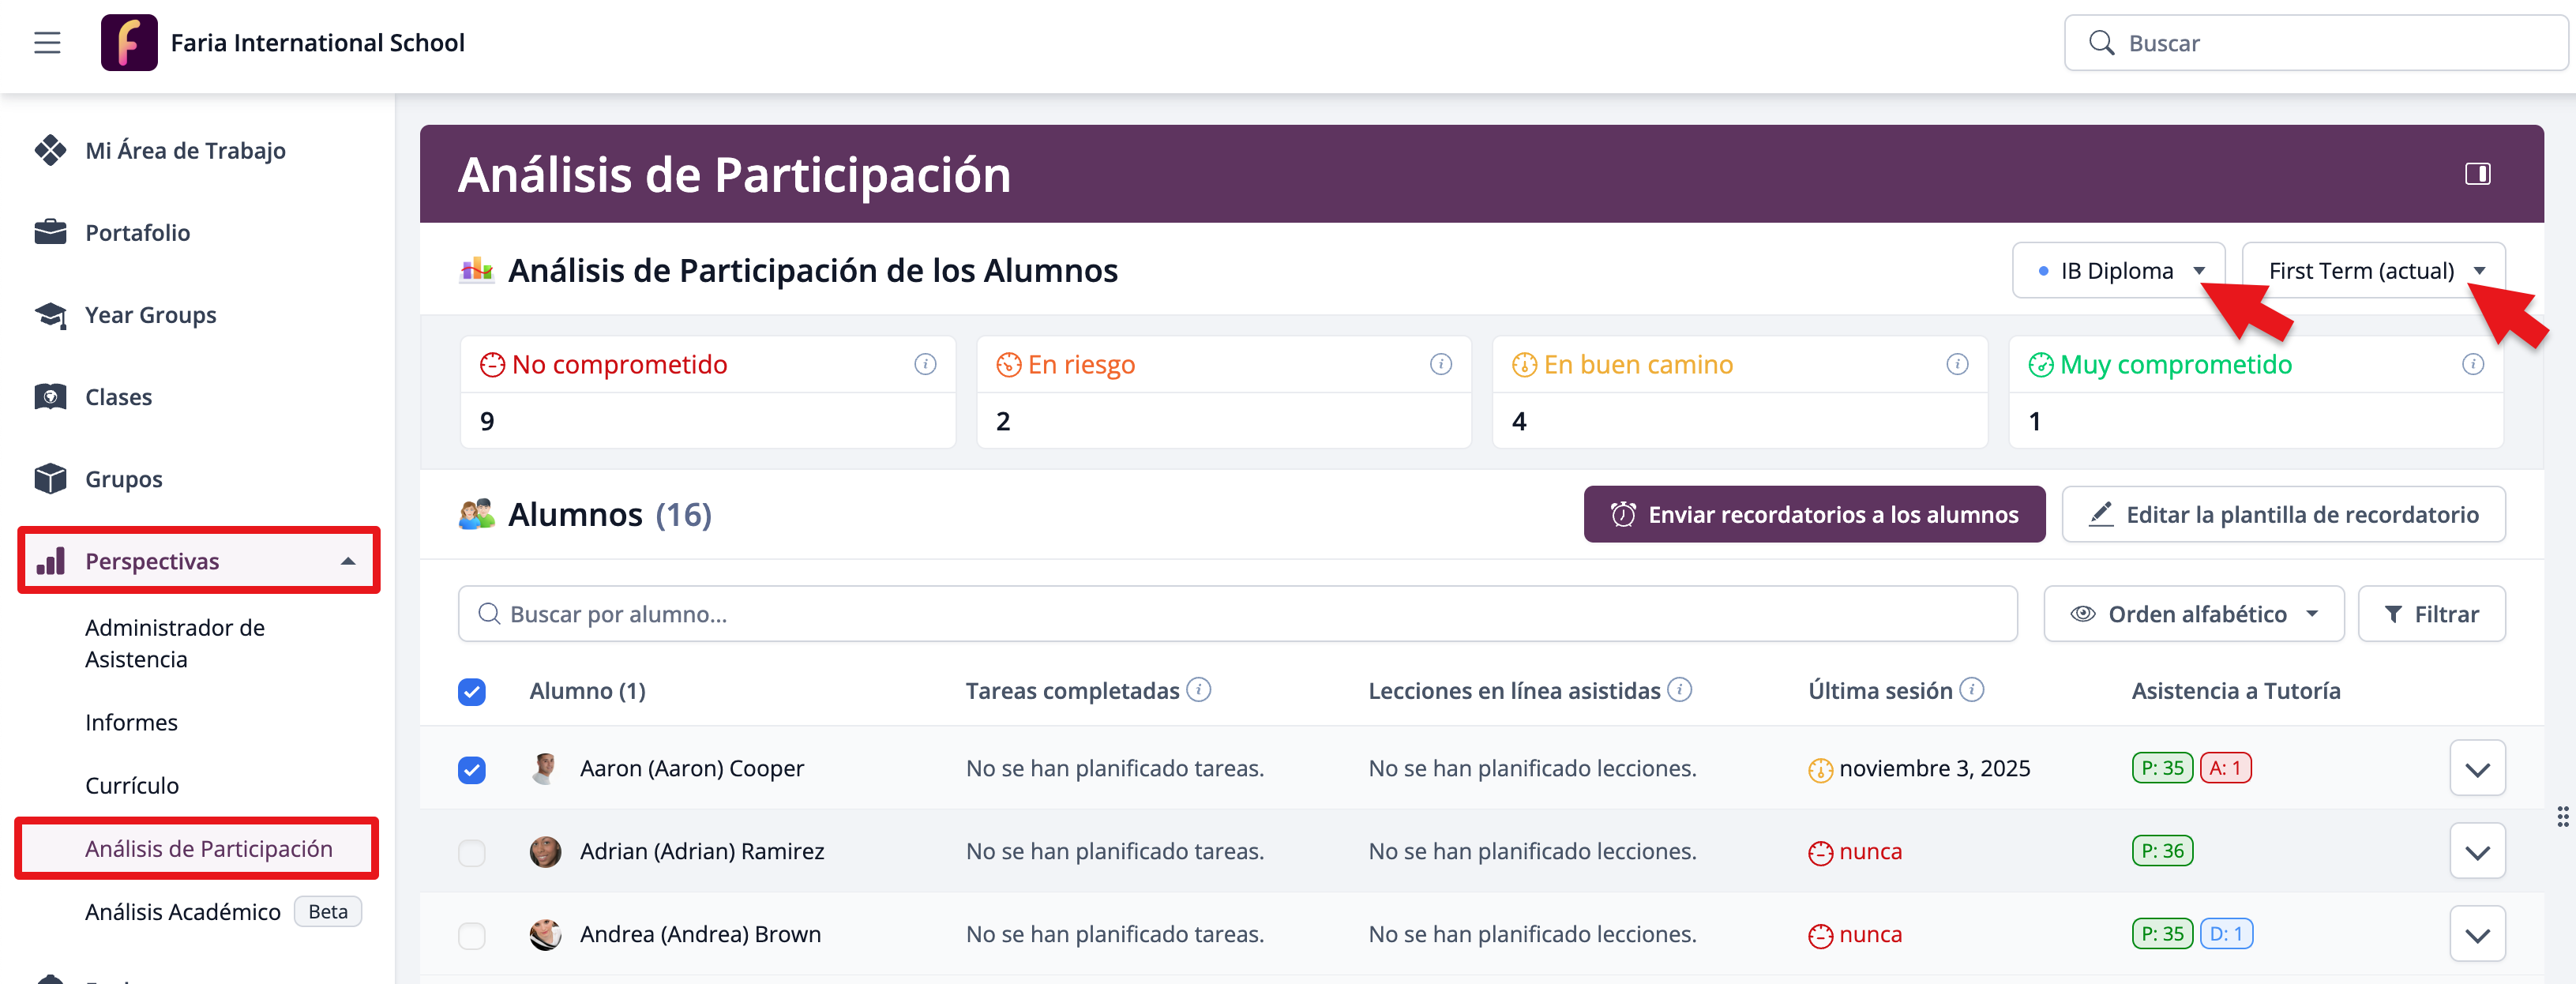Open the IB Diploma program dropdown
This screenshot has width=2576, height=984.
tap(2118, 271)
